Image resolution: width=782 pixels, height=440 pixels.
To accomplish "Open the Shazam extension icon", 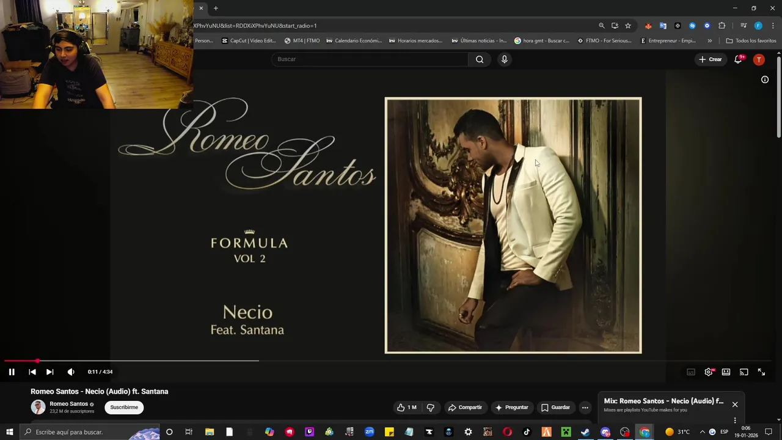I will point(692,26).
